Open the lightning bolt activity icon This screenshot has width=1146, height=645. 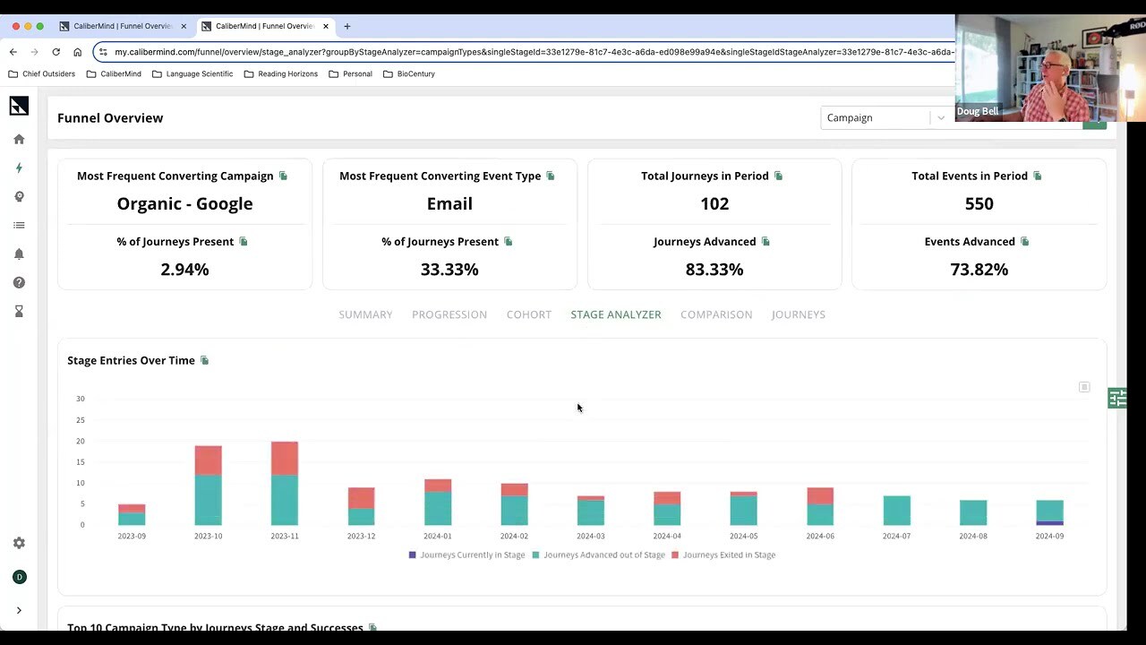point(19,168)
